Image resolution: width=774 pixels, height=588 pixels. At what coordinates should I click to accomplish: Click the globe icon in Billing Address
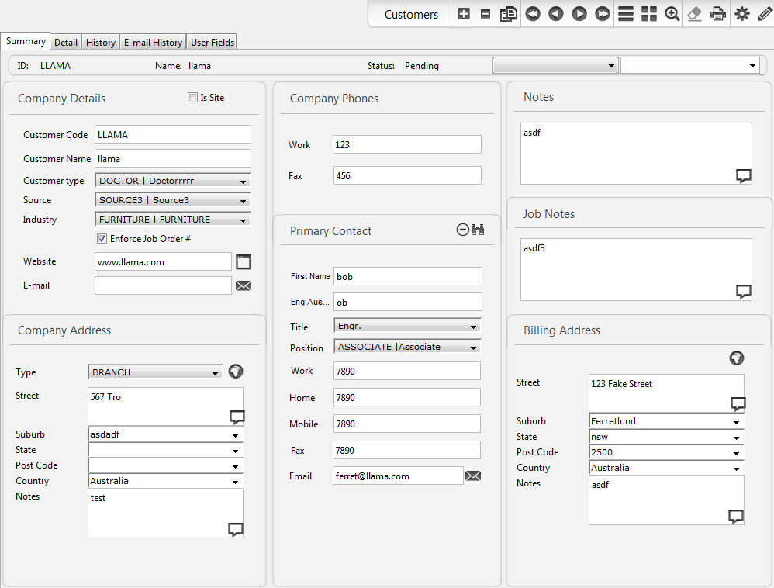point(737,358)
